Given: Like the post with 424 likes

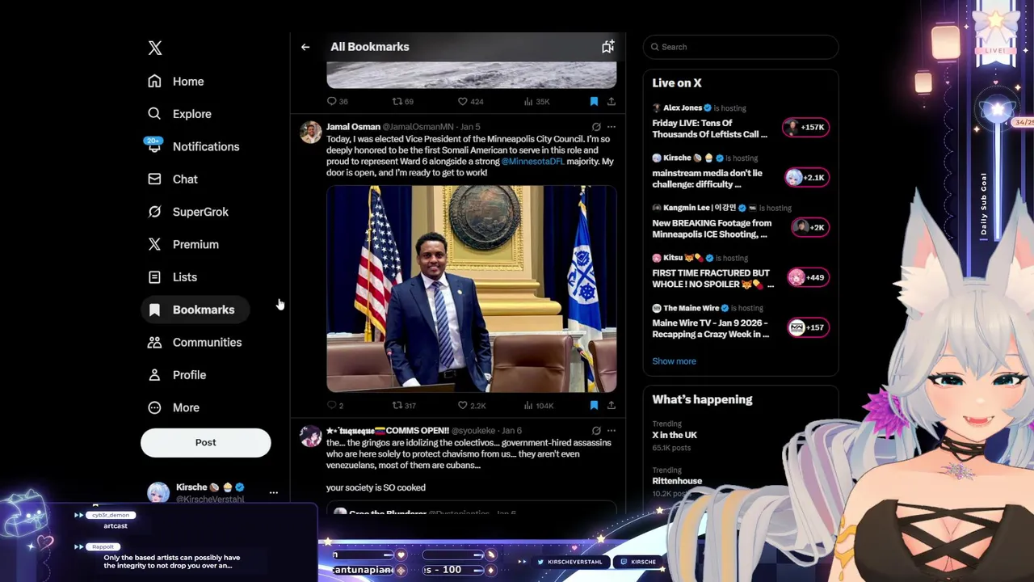Looking at the screenshot, I should pyautogui.click(x=470, y=101).
